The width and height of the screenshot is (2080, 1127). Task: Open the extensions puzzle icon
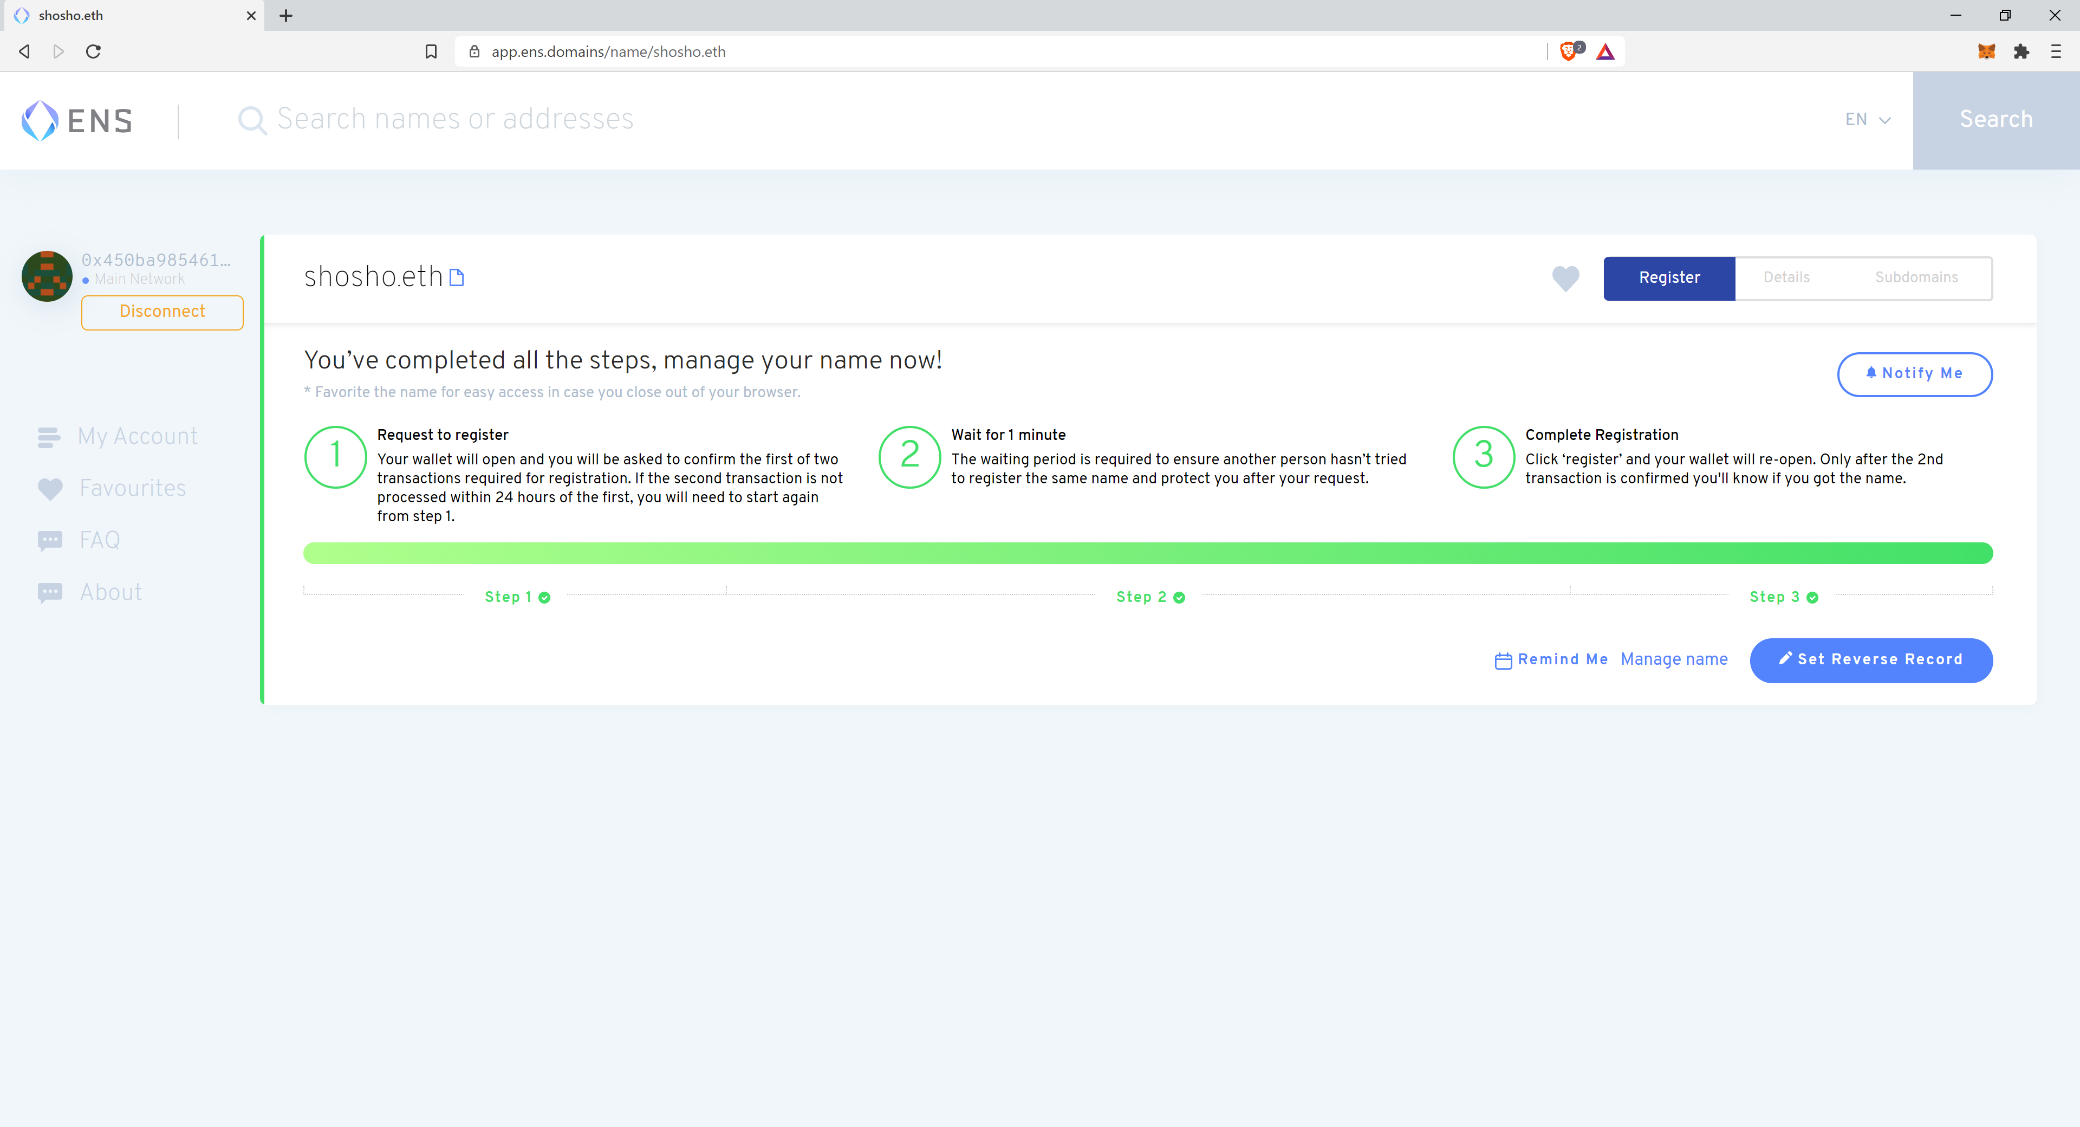pos(2022,51)
